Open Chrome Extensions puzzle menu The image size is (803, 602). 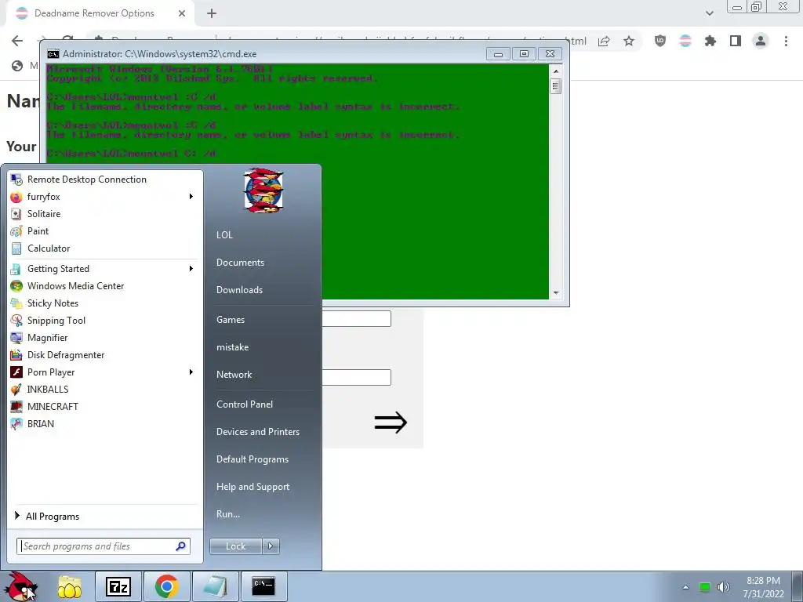[710, 41]
